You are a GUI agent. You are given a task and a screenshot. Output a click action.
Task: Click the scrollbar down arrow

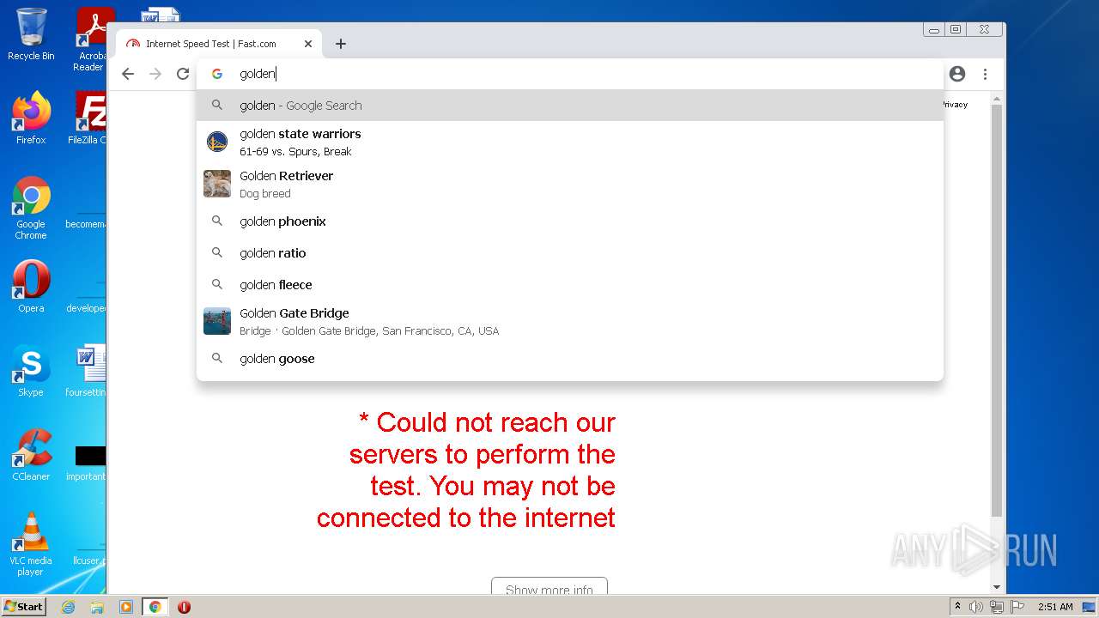tap(997, 587)
